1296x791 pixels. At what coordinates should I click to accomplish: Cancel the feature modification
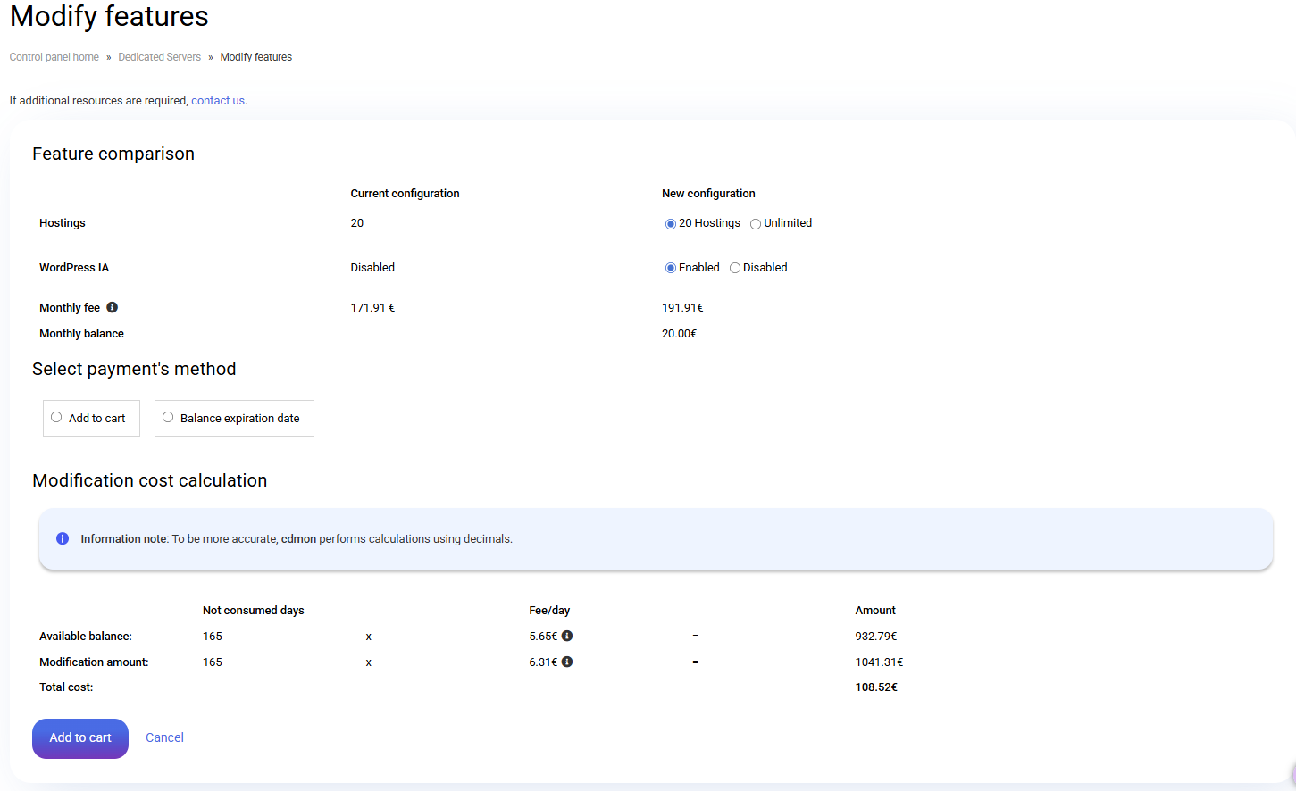(164, 737)
